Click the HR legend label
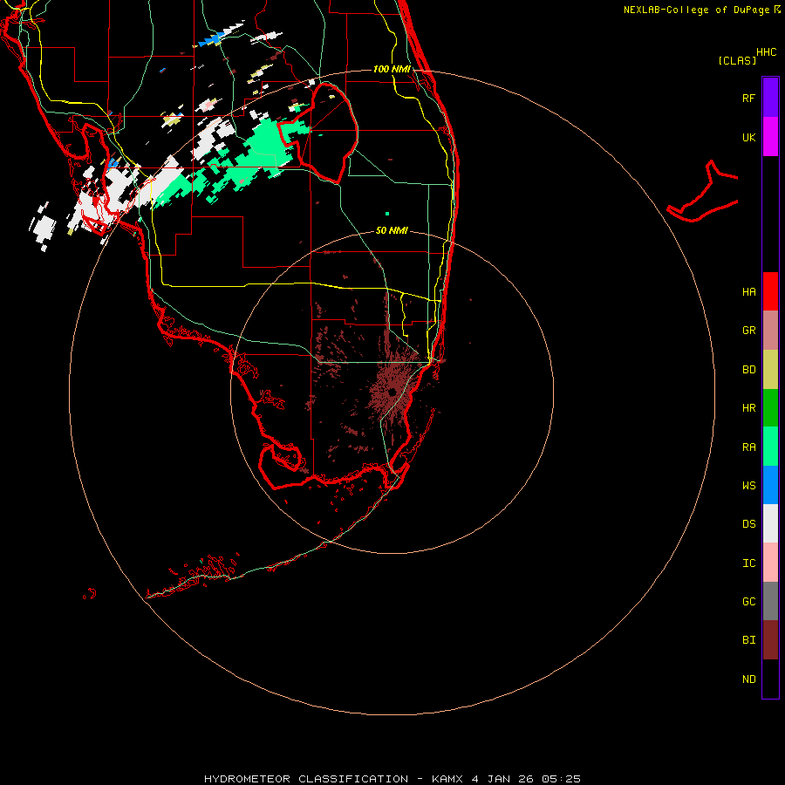The height and width of the screenshot is (785, 785). pyautogui.click(x=748, y=408)
